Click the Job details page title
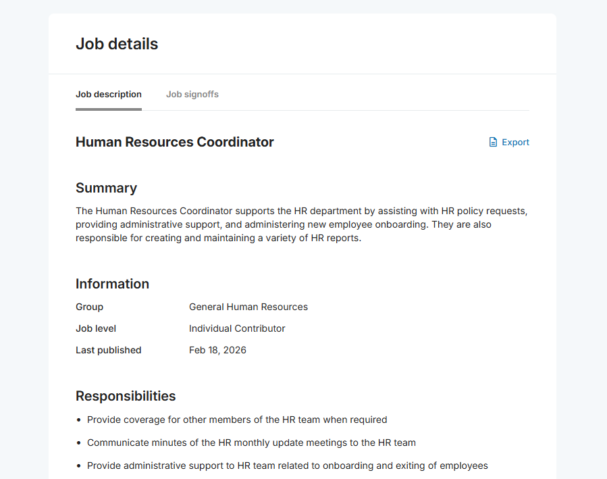Viewport: 607px width, 479px height. pyautogui.click(x=116, y=43)
